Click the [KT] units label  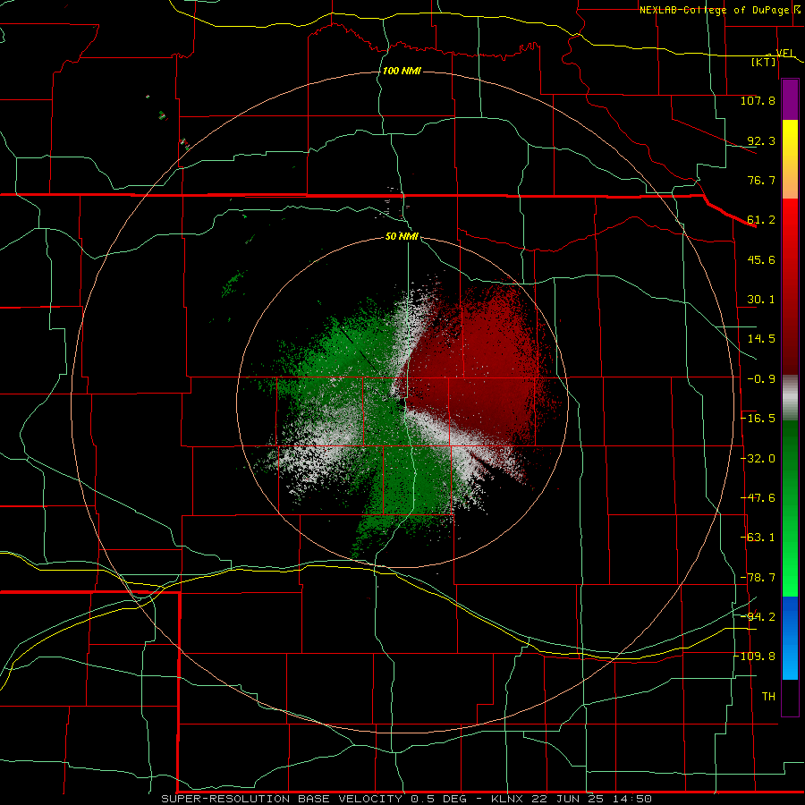(x=764, y=62)
